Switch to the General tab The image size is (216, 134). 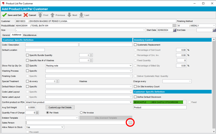[x=6, y=35]
